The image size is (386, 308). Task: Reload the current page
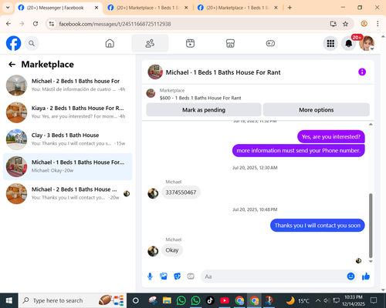pyautogui.click(x=36, y=24)
